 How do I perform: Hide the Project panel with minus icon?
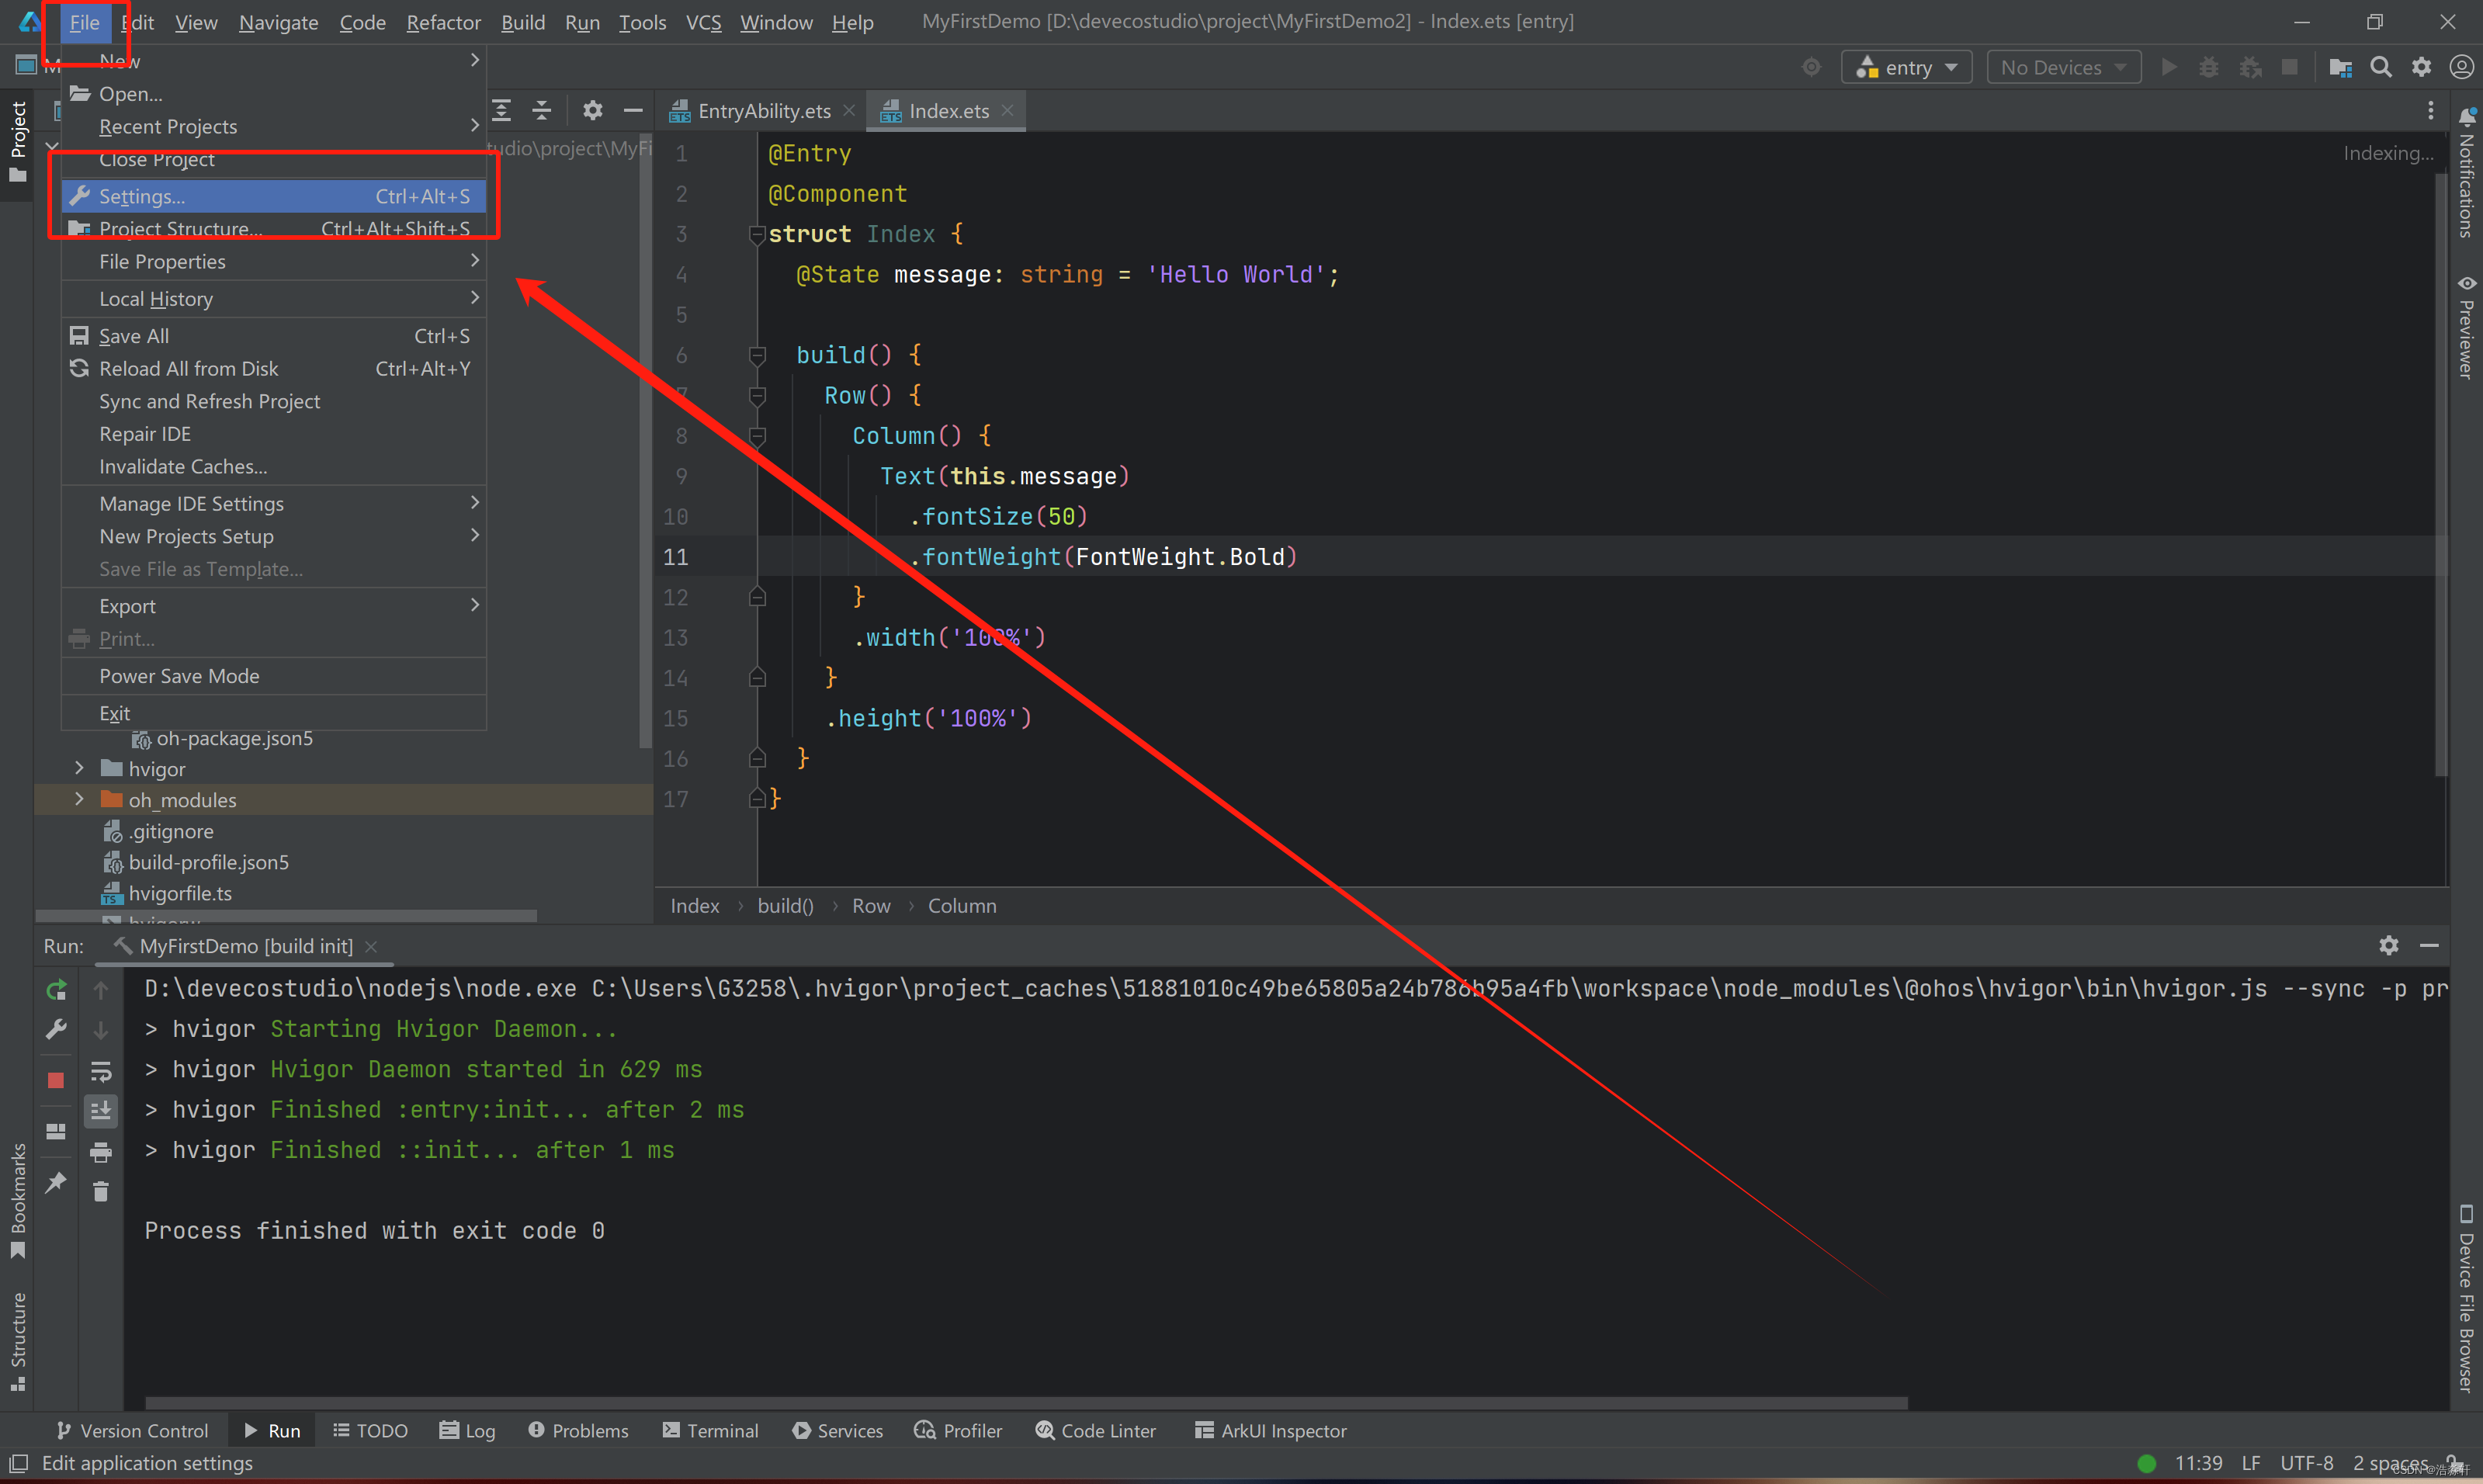[x=633, y=110]
